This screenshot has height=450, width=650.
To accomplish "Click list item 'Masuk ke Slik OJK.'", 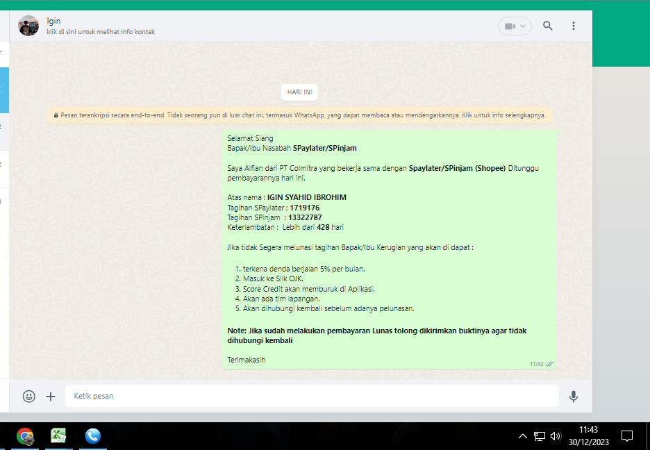I will [x=273, y=278].
